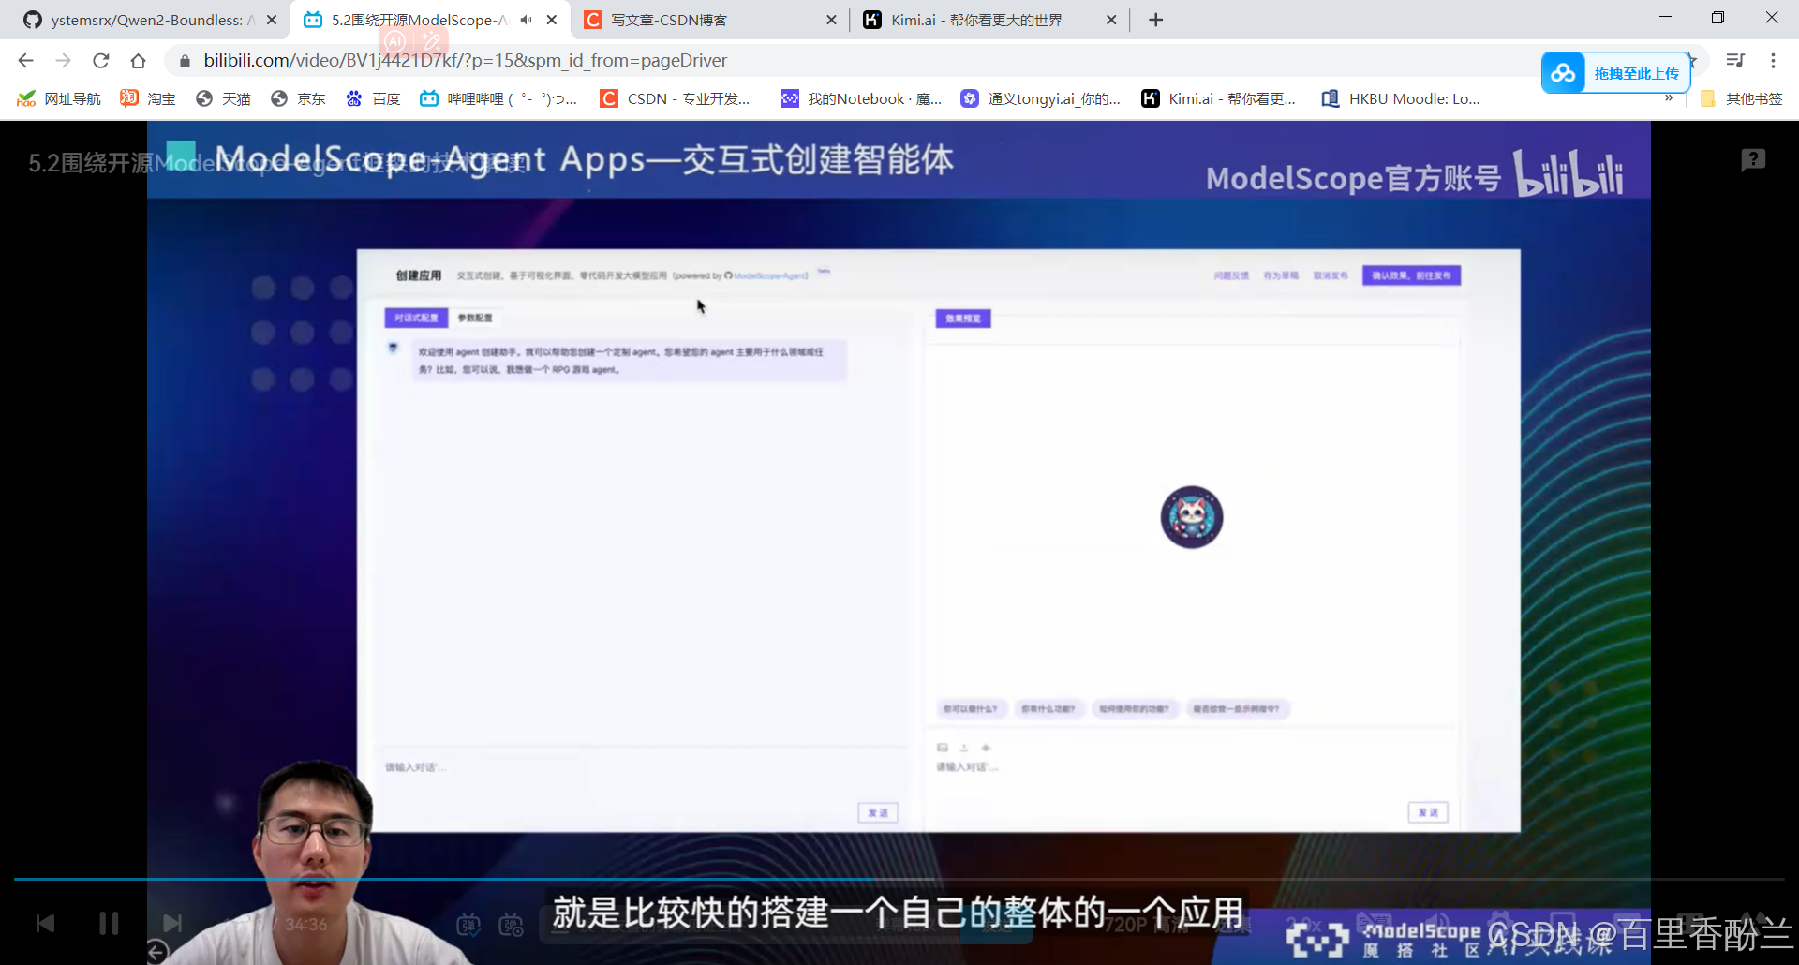This screenshot has height=965, width=1799.
Task: Open HKBU Moodle bookmark
Action: point(1401,98)
